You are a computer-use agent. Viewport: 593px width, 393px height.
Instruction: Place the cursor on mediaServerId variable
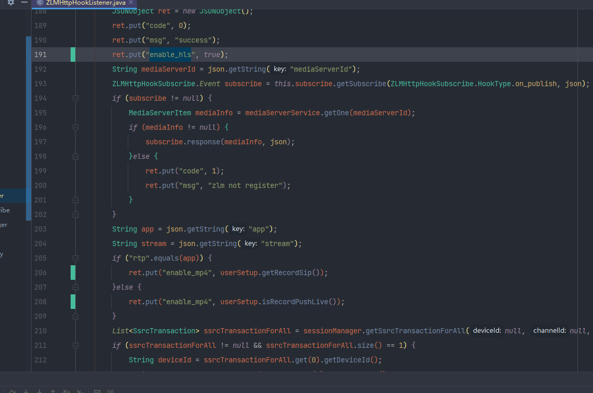pyautogui.click(x=168, y=69)
